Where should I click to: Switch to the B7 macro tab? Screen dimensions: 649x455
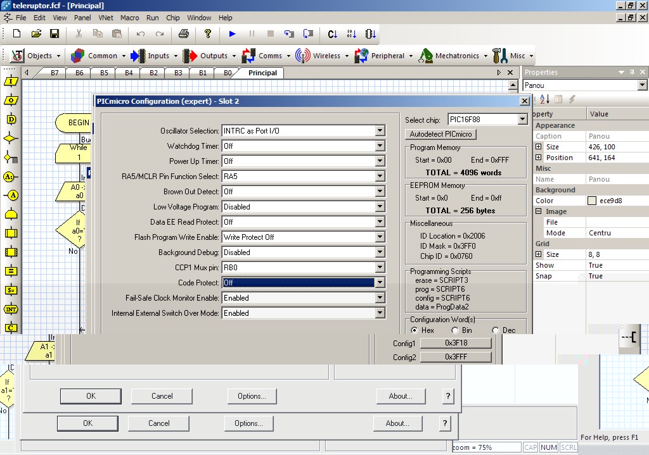(55, 73)
